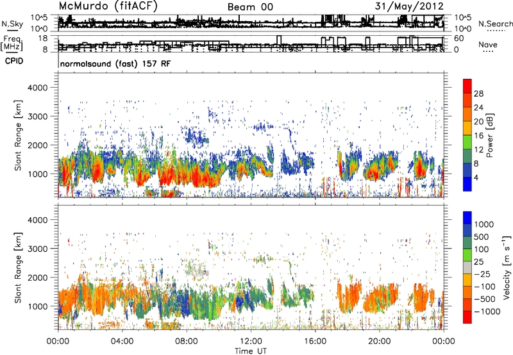Click the 20 label on power colorbar
The height and width of the screenshot is (355, 513).
click(x=478, y=122)
